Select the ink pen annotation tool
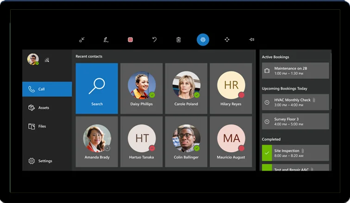Viewport: 350px width, 203px height. coord(106,40)
